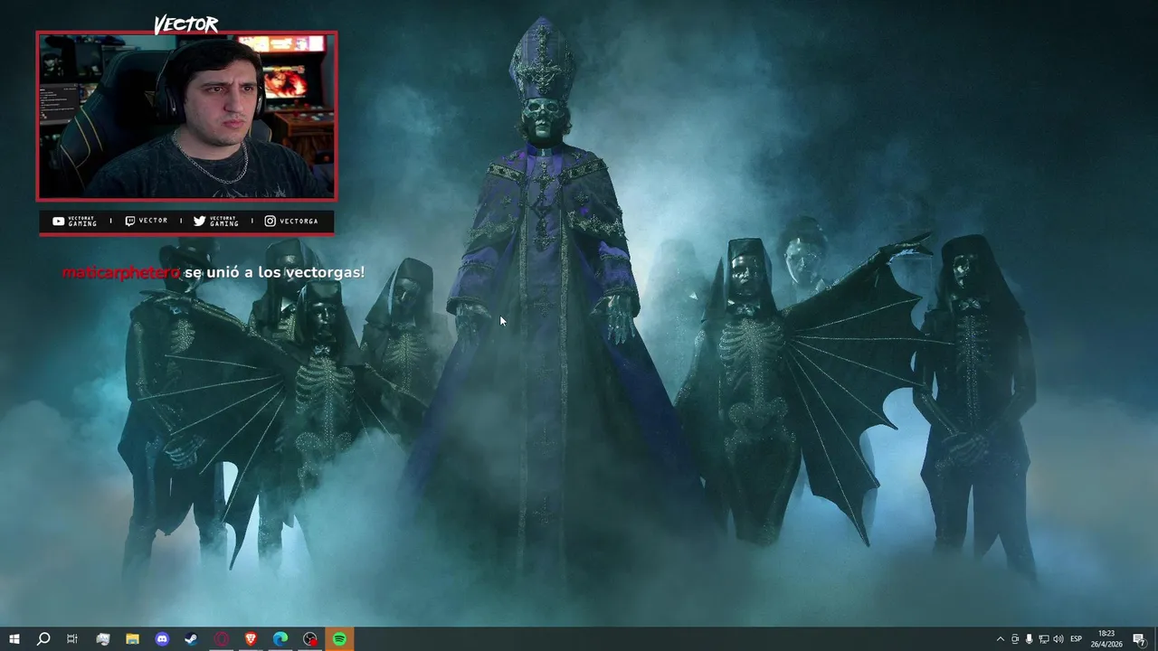Image resolution: width=1158 pixels, height=651 pixels.
Task: Switch to OBS Studio in taskbar
Action: pyautogui.click(x=310, y=639)
